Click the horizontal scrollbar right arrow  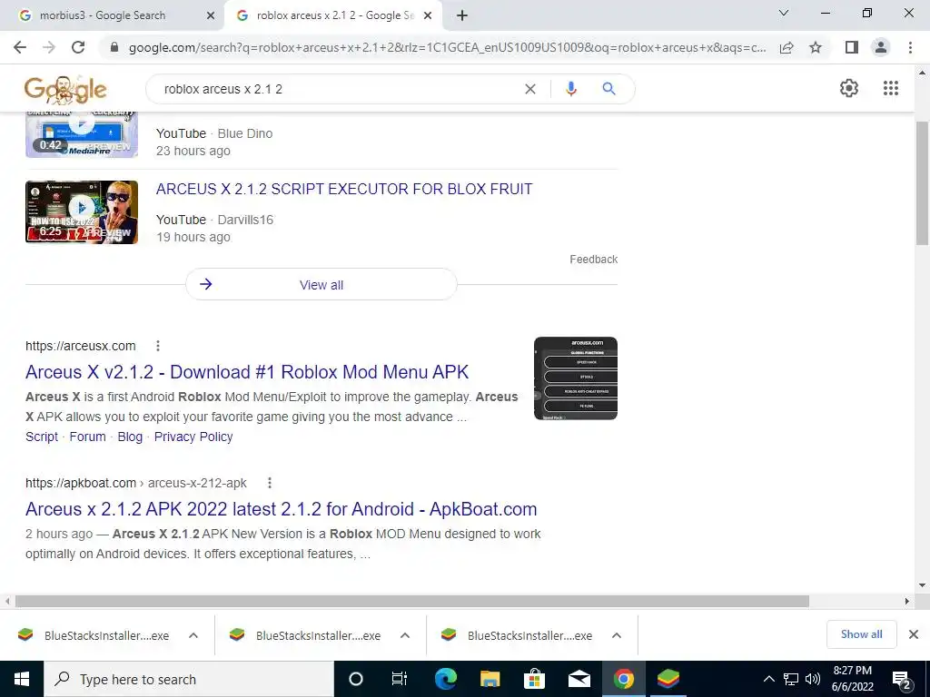tap(907, 601)
